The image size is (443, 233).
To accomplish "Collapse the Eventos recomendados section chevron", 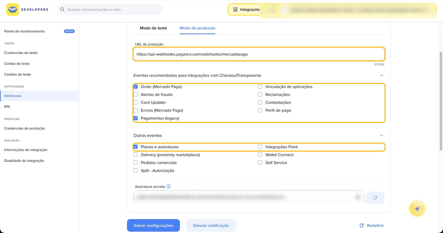I will 381,75.
